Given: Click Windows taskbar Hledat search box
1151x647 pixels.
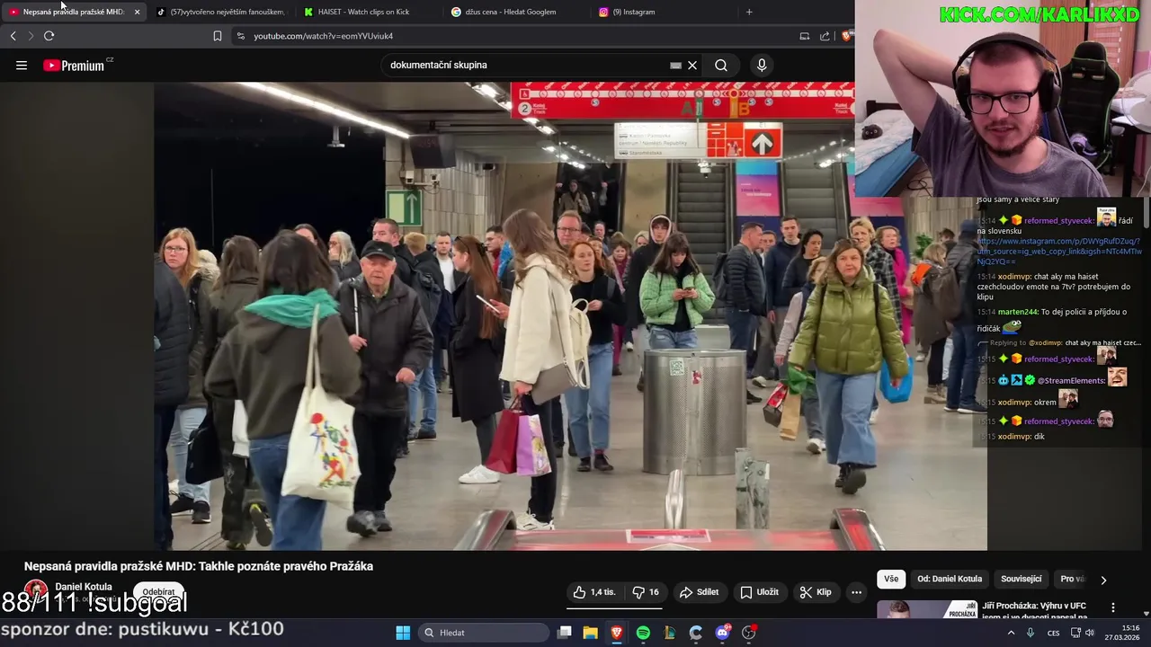Looking at the screenshot, I should tap(484, 633).
